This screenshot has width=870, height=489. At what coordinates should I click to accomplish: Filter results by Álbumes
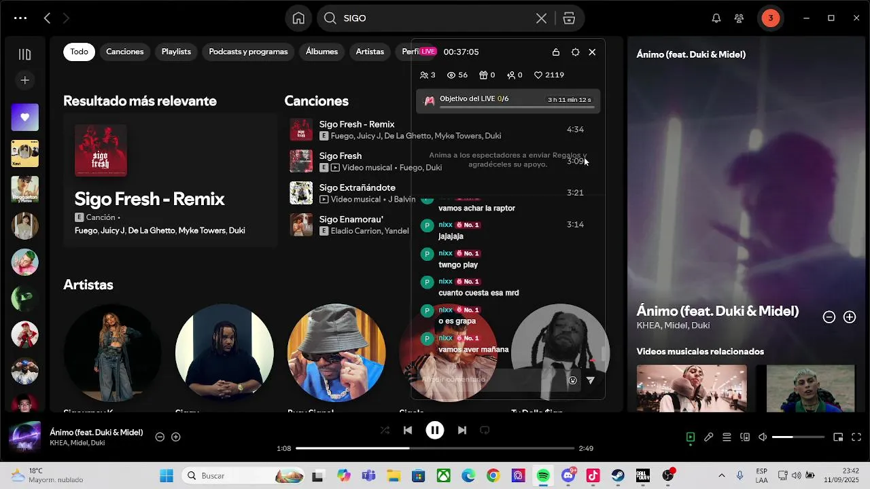coord(321,52)
